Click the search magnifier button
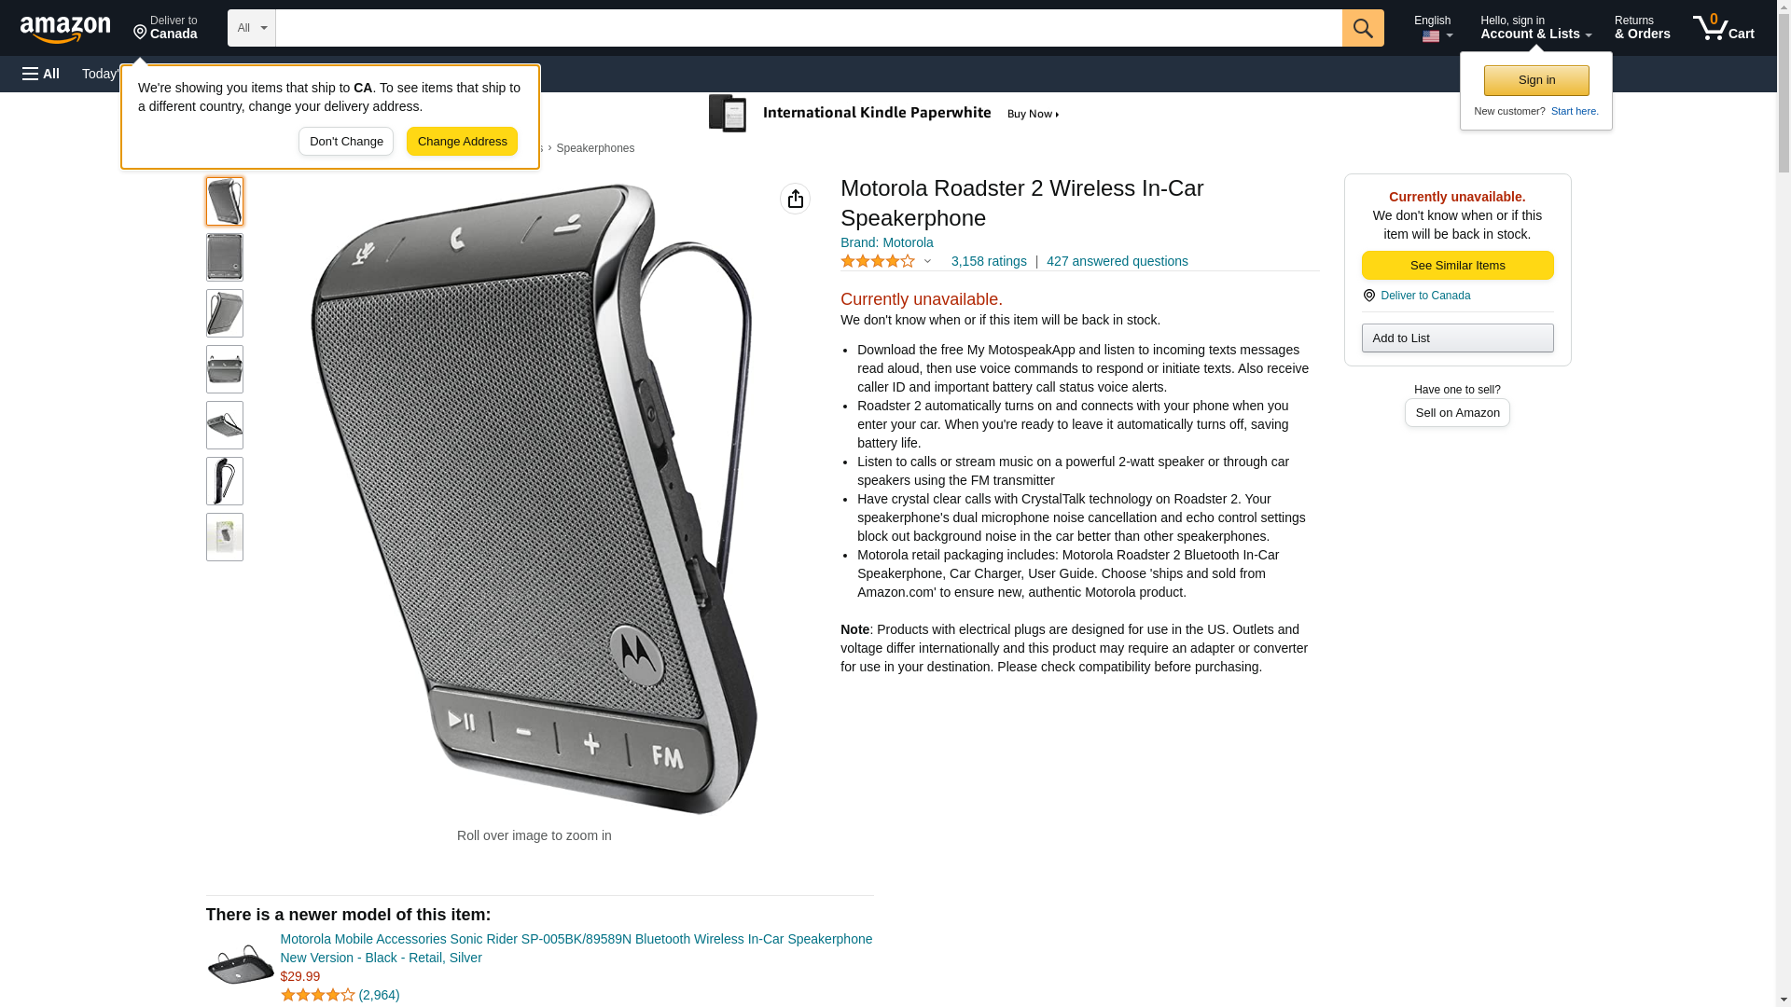 (1363, 28)
